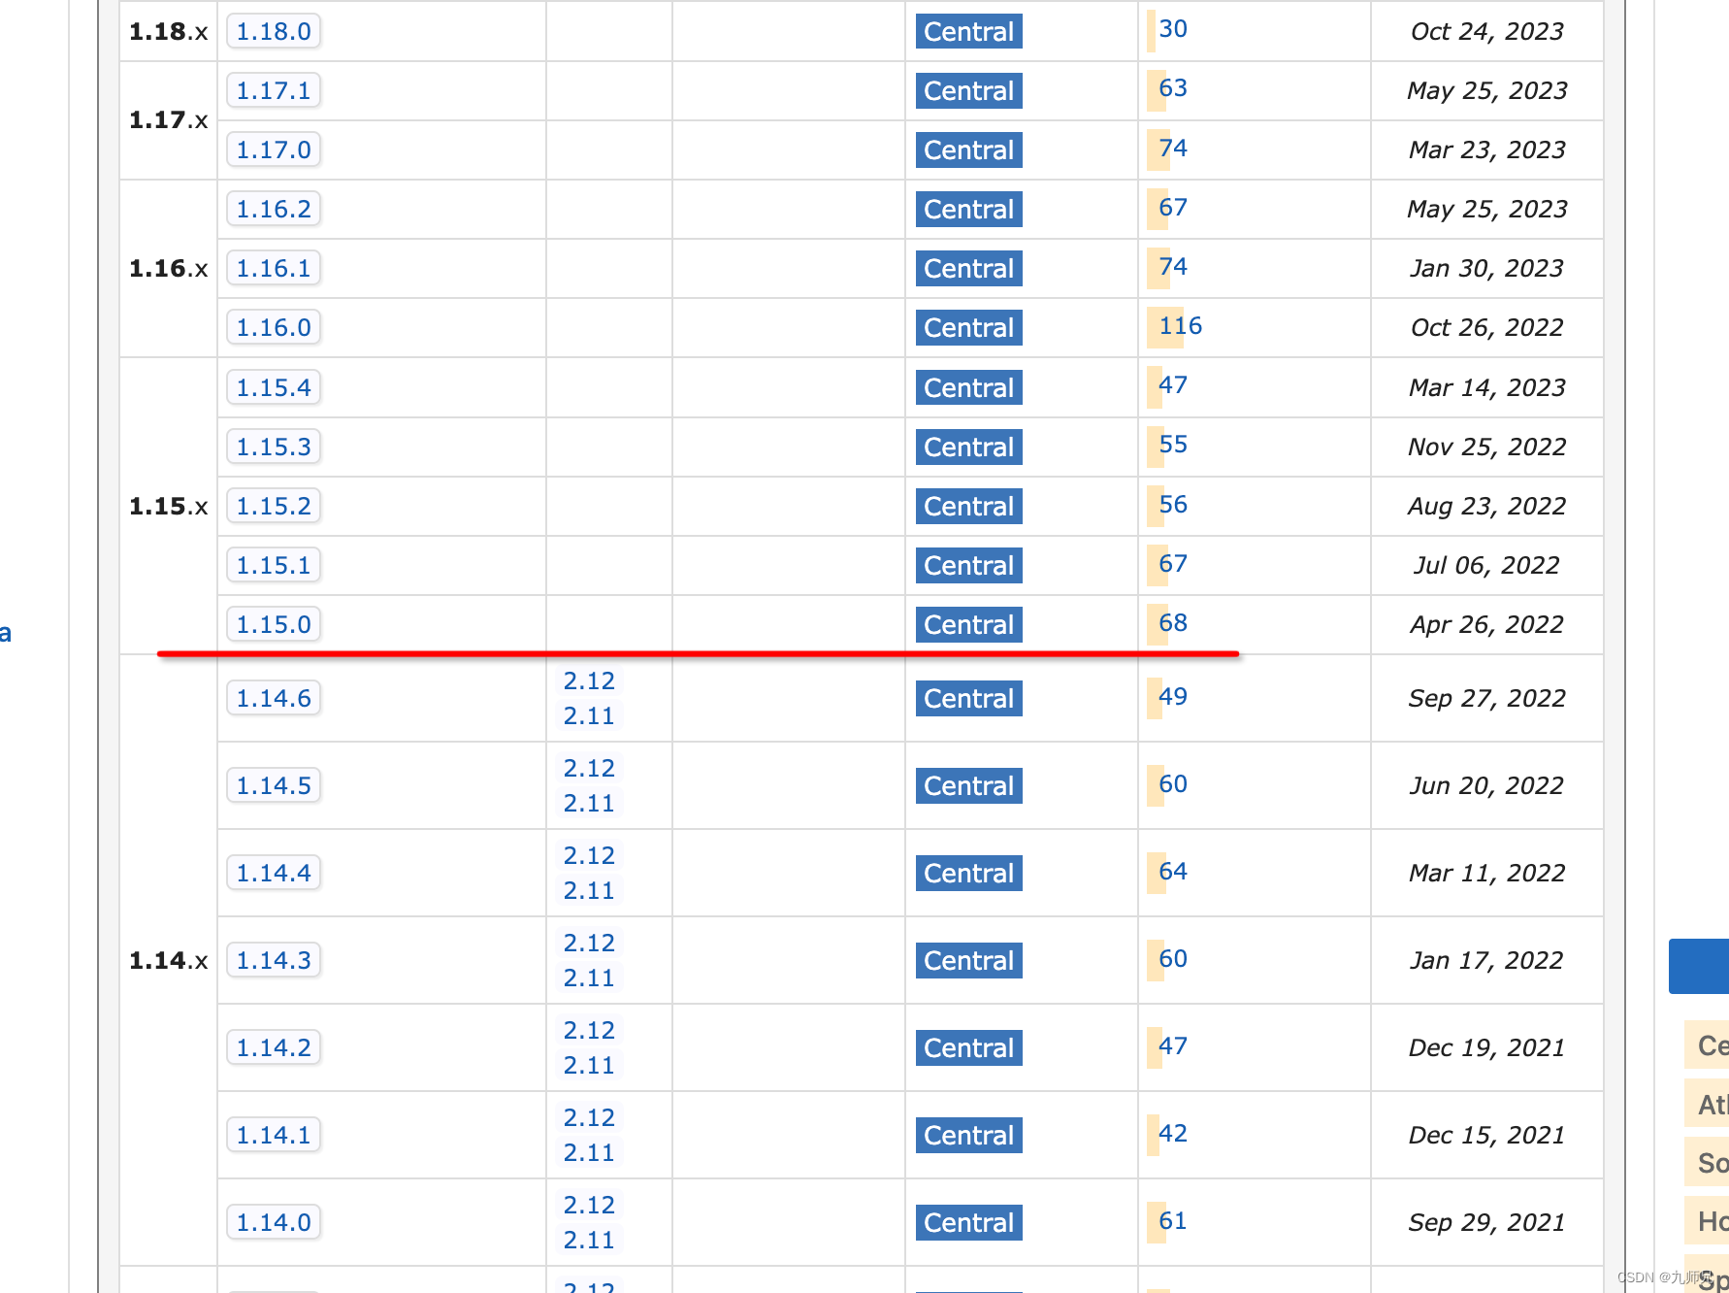Open version 1.17.1 link

(274, 90)
